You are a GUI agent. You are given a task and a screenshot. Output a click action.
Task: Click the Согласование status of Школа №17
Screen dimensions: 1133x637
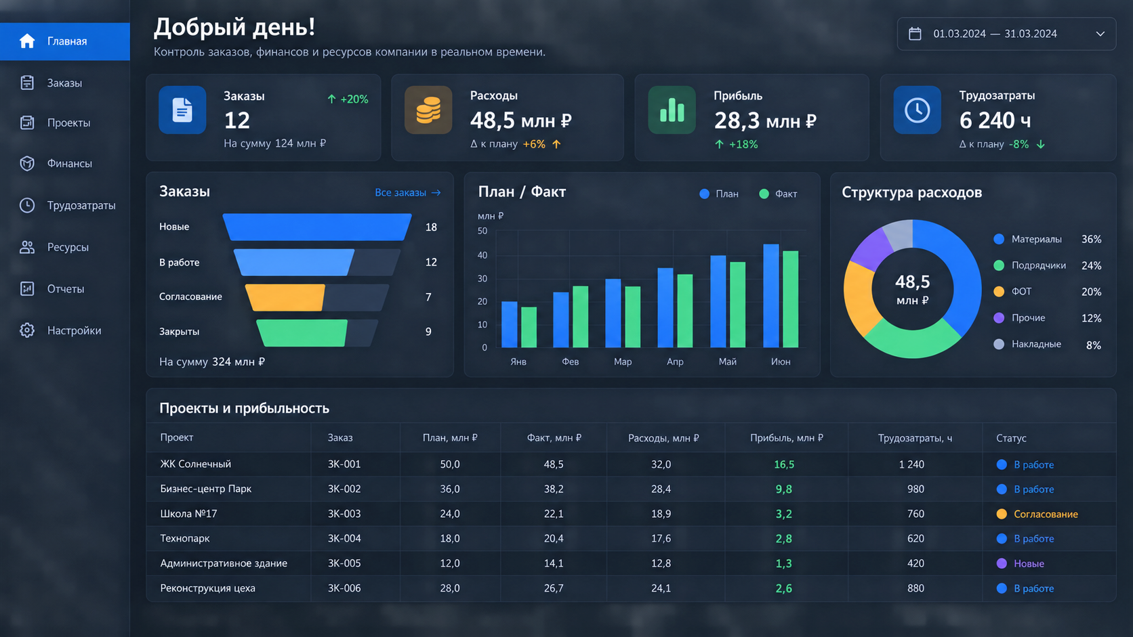pos(1037,514)
